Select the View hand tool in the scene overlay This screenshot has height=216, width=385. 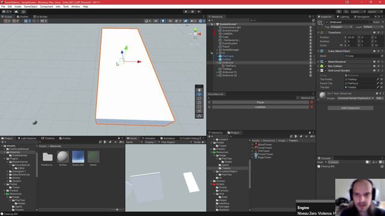(x=199, y=90)
